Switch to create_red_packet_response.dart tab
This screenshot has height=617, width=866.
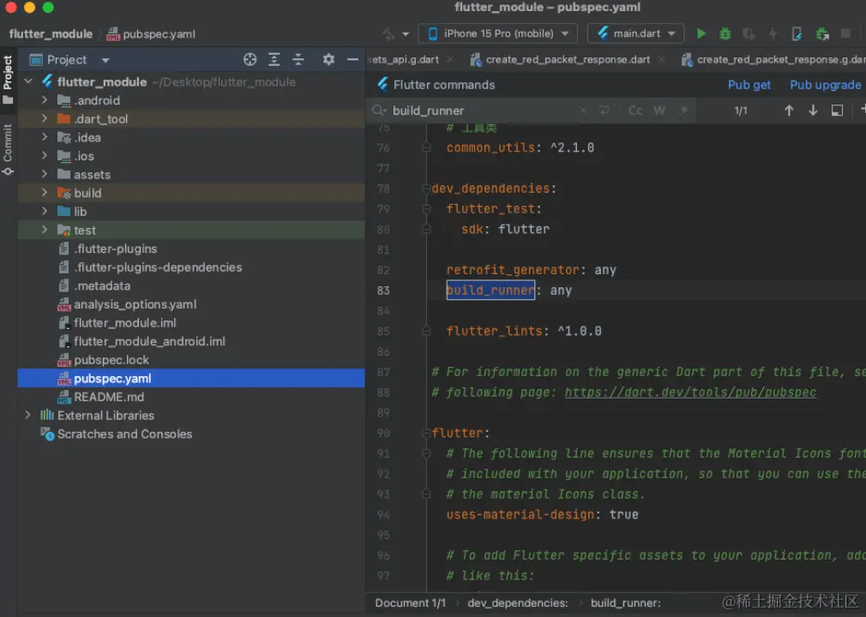(x=567, y=60)
